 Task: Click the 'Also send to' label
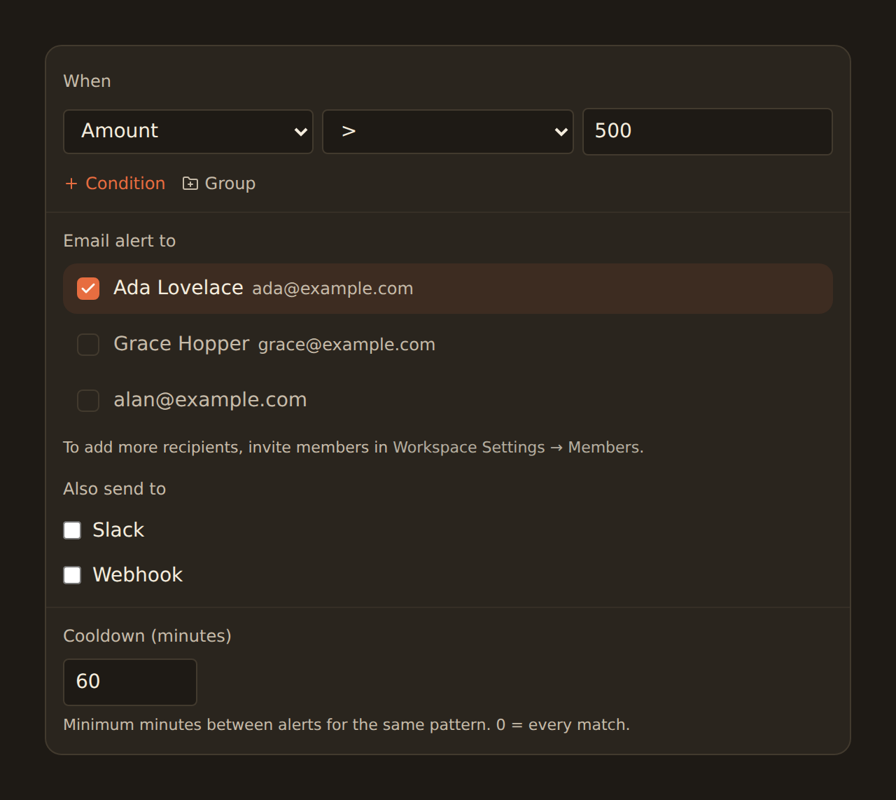coord(115,489)
